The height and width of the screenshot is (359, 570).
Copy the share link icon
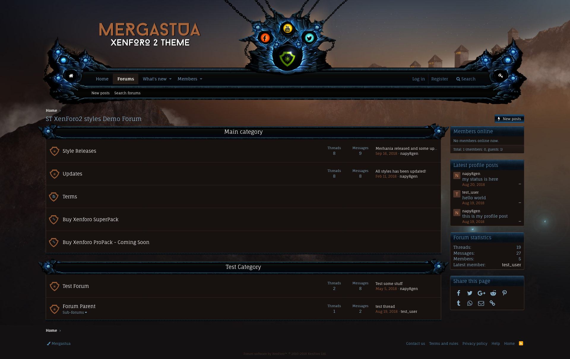point(492,303)
